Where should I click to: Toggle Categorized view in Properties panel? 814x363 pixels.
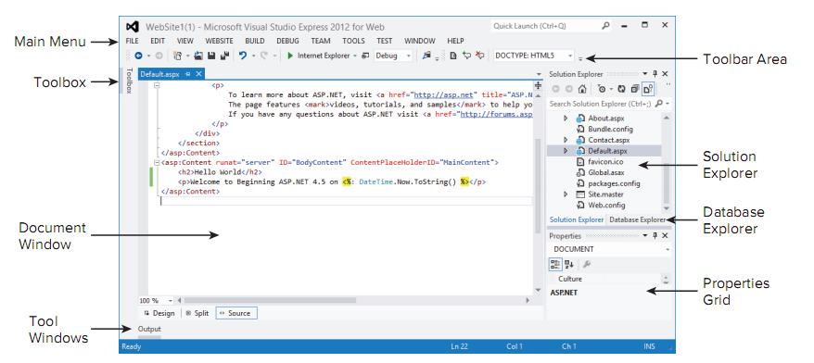tap(555, 265)
